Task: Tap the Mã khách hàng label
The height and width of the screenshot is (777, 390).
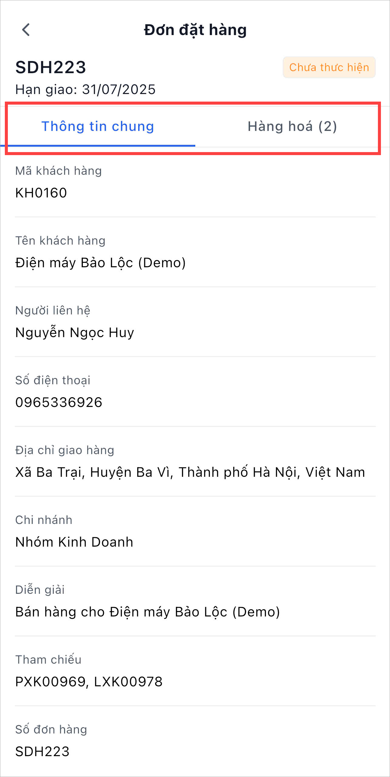Action: pyautogui.click(x=59, y=171)
